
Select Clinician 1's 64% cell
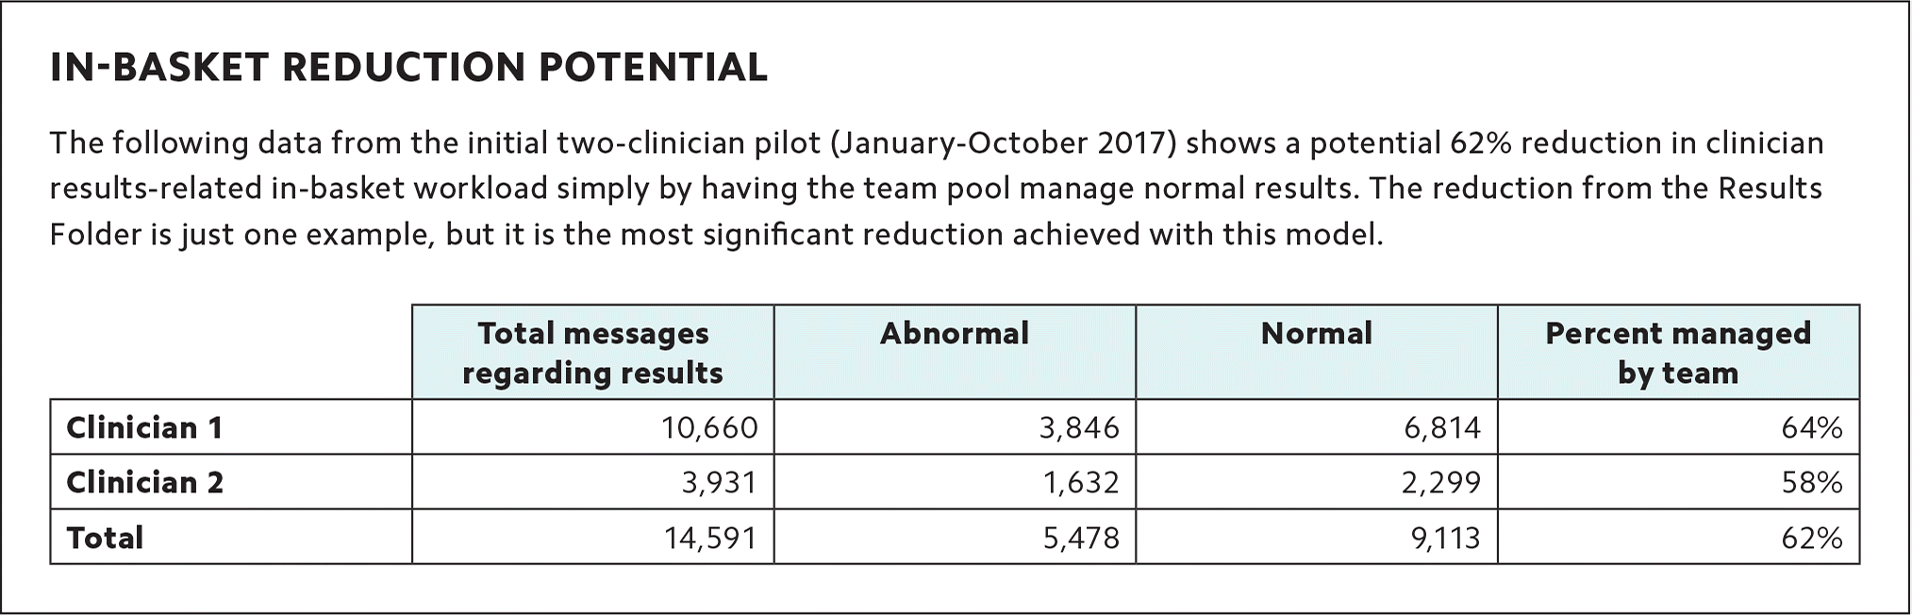point(1811,428)
